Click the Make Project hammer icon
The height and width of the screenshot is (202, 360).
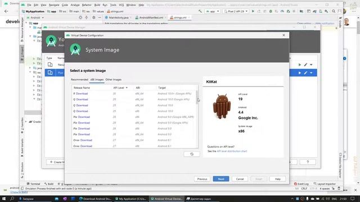click(200, 11)
